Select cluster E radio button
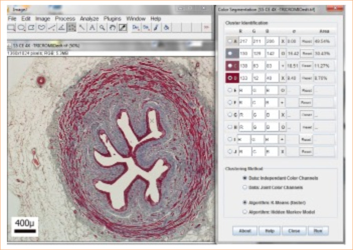 (230, 90)
